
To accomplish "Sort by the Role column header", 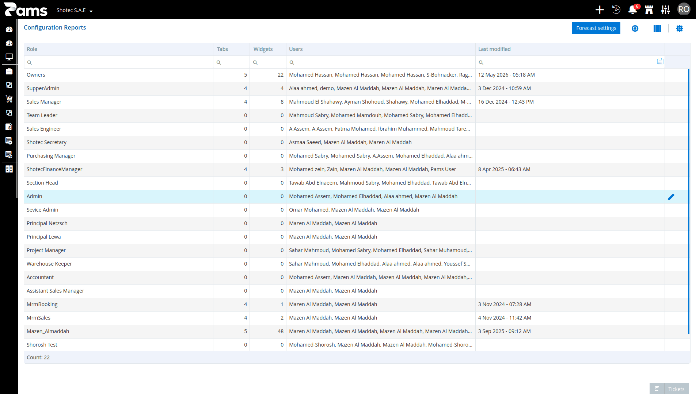I will (x=118, y=49).
